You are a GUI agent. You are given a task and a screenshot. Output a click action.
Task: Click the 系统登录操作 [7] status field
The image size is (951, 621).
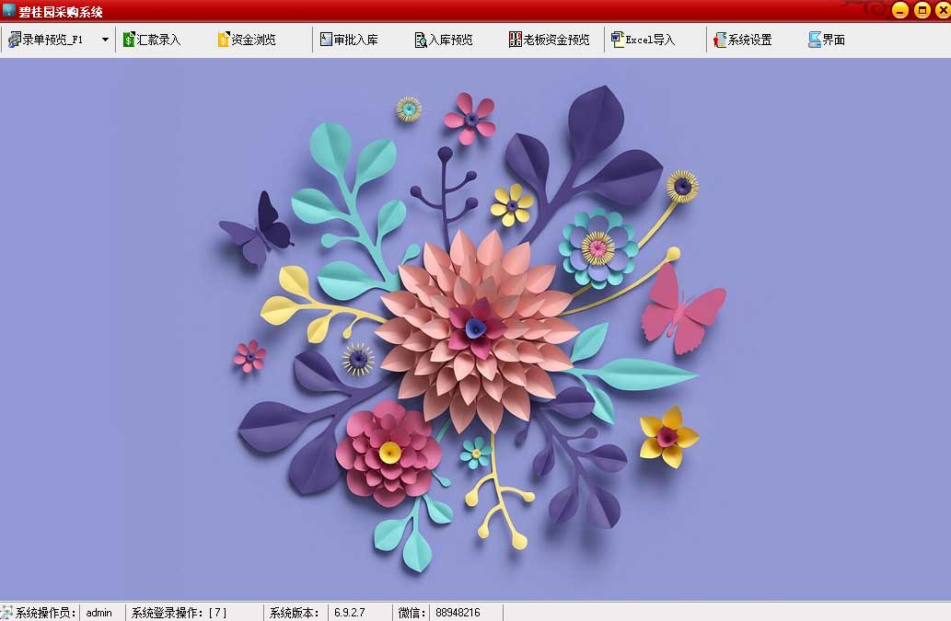pos(179,613)
